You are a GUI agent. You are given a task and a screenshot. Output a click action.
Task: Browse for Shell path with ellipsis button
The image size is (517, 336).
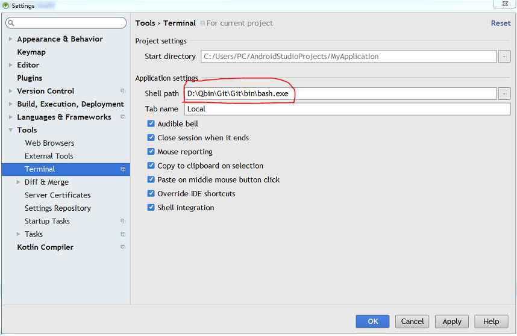coord(504,93)
